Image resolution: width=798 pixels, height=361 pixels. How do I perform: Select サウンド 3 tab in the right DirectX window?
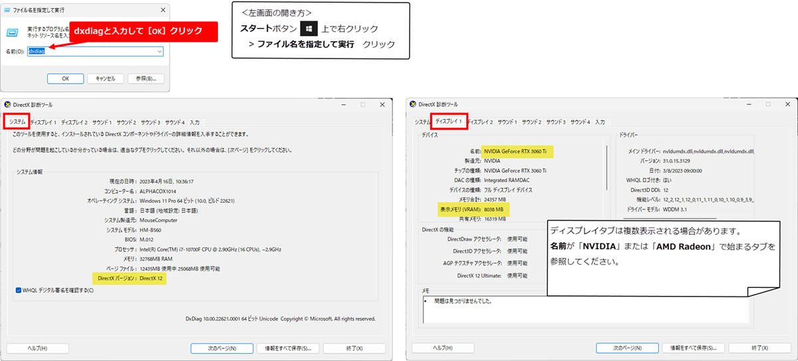555,122
